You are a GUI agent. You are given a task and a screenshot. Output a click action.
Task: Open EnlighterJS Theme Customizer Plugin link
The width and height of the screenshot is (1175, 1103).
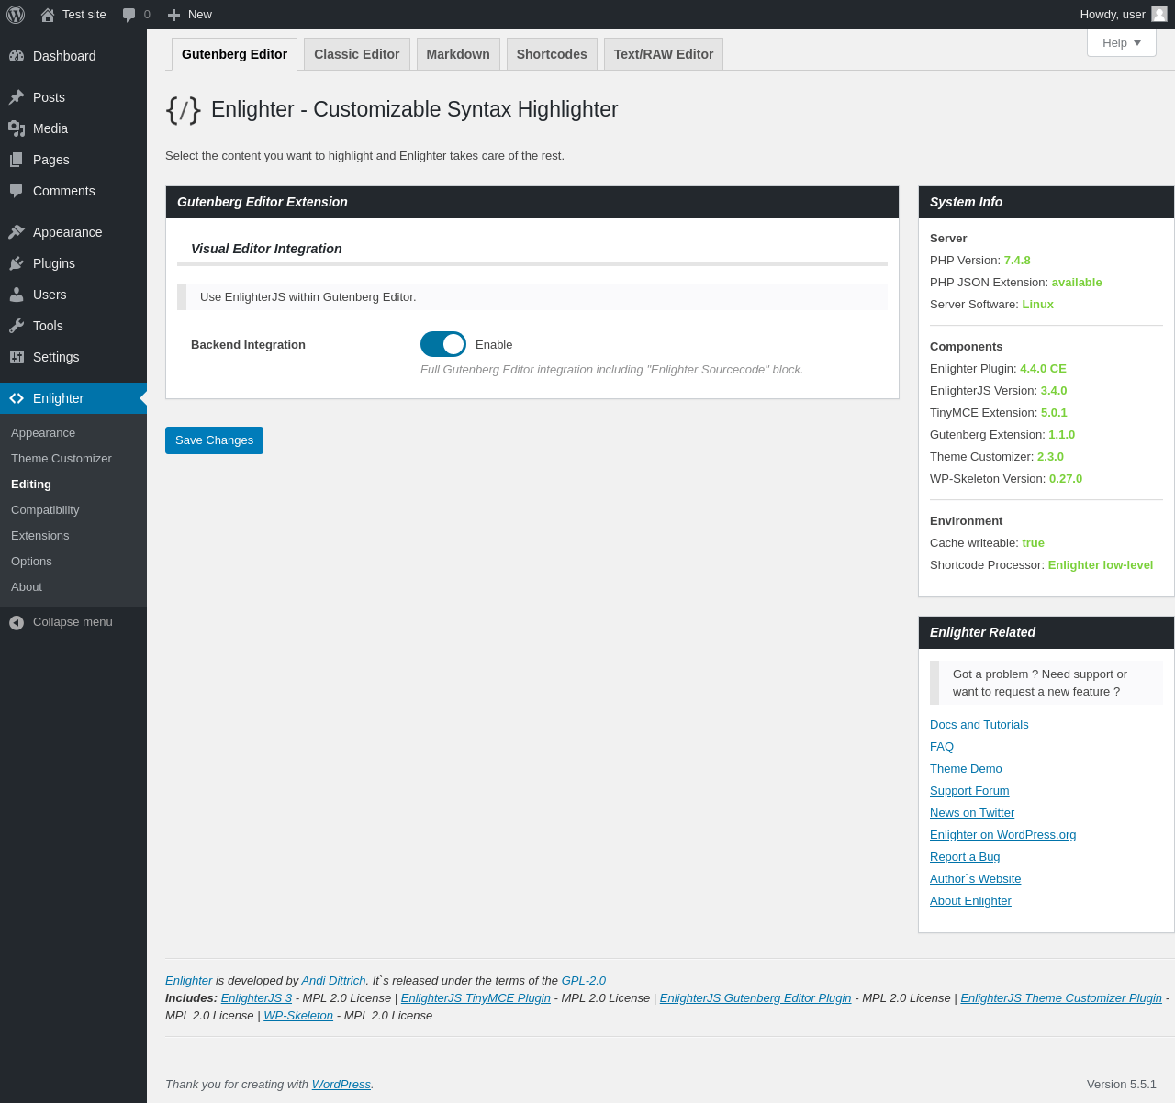click(x=1061, y=998)
